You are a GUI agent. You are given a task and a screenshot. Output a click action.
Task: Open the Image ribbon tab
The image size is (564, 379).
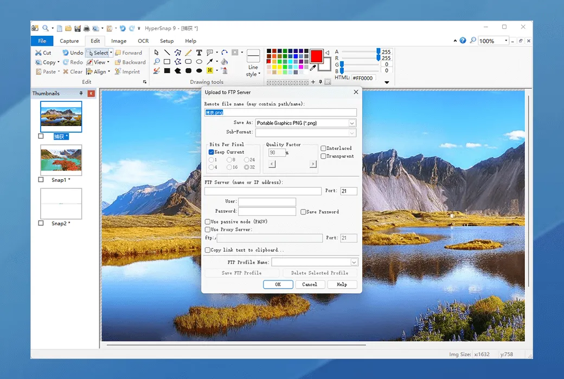coord(119,41)
